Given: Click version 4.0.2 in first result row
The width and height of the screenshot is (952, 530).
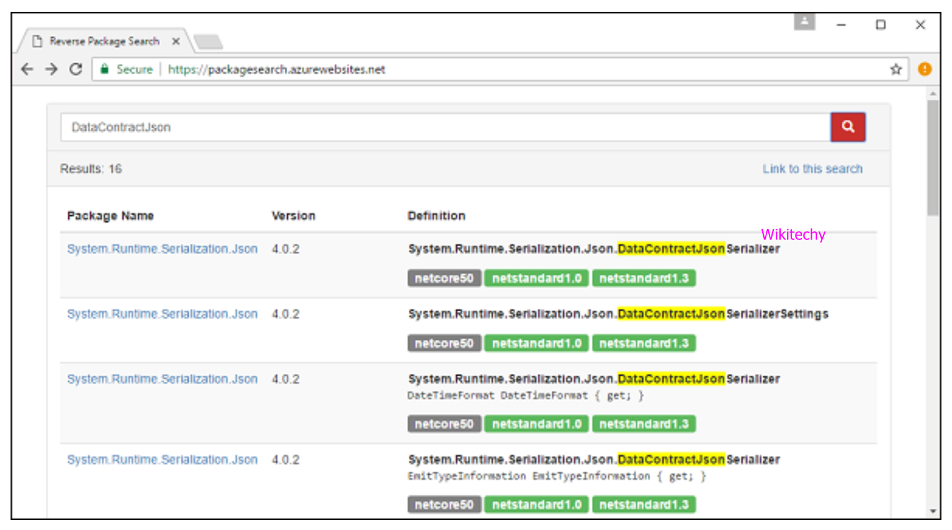Looking at the screenshot, I should click(285, 249).
